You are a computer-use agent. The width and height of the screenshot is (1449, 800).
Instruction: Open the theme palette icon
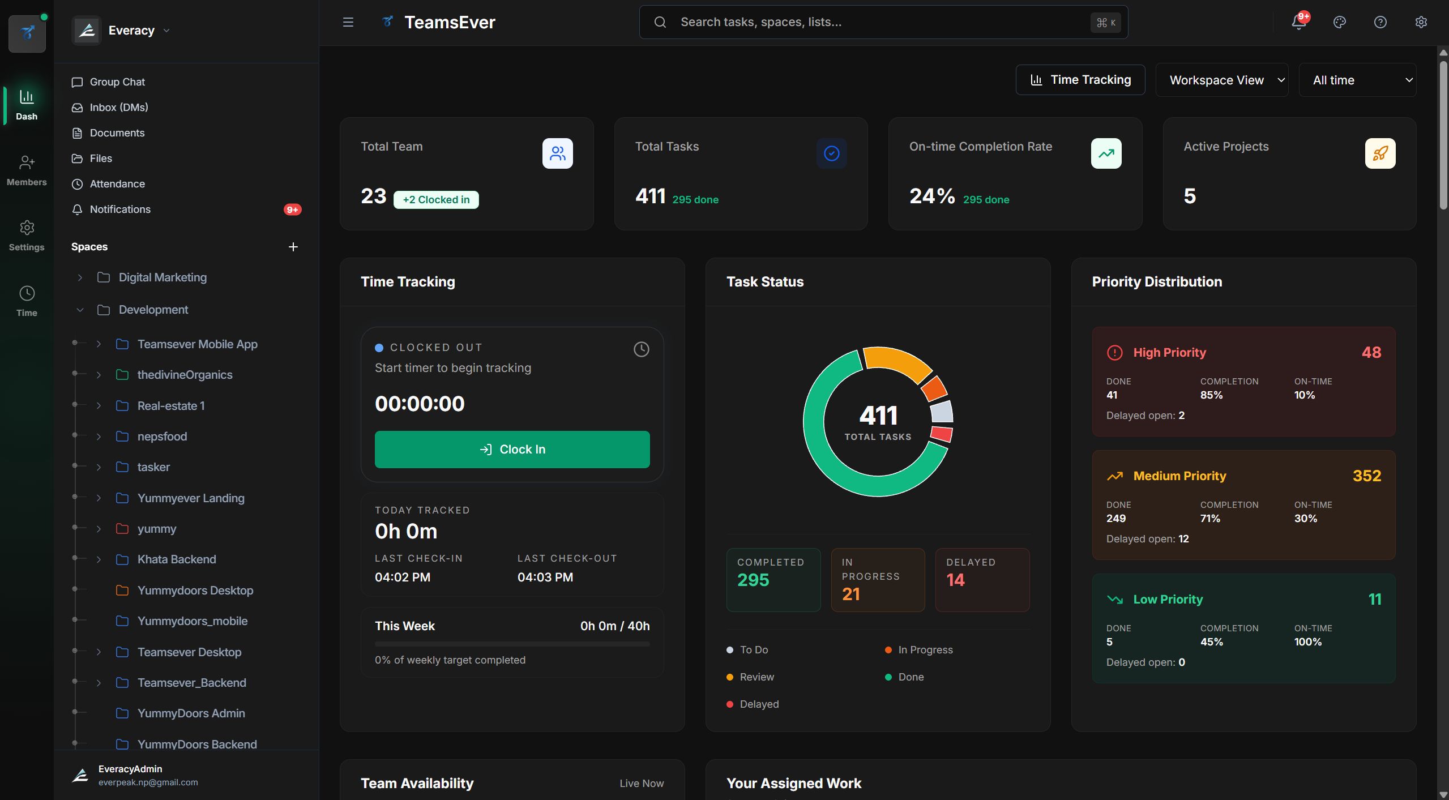point(1340,22)
